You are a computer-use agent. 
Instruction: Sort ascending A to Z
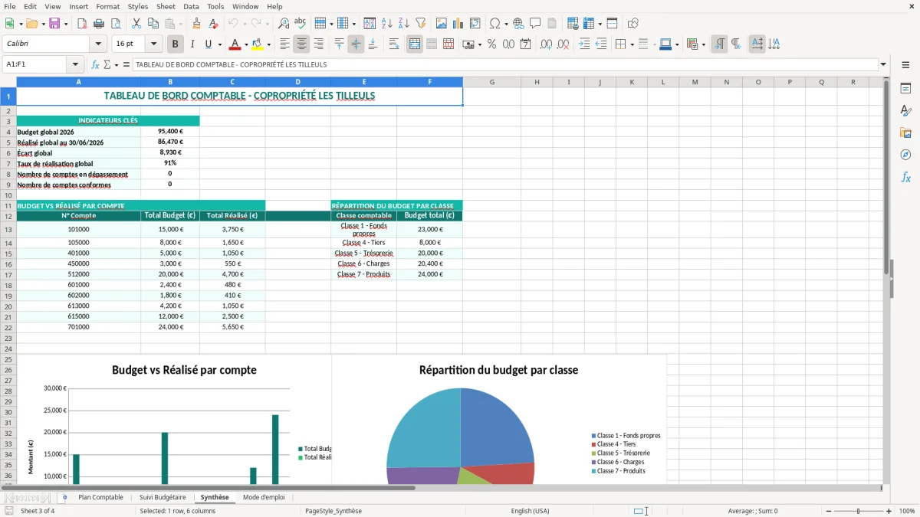(387, 24)
